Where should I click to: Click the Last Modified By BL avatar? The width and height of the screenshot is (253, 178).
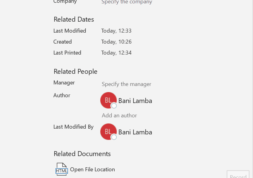[108, 132]
